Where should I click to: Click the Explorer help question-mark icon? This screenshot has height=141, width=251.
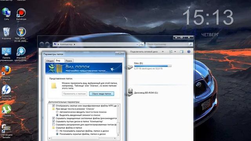189,52
